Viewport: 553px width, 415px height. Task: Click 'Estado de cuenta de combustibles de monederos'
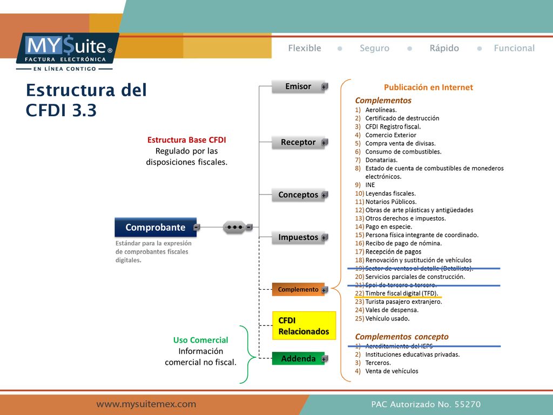(x=435, y=169)
